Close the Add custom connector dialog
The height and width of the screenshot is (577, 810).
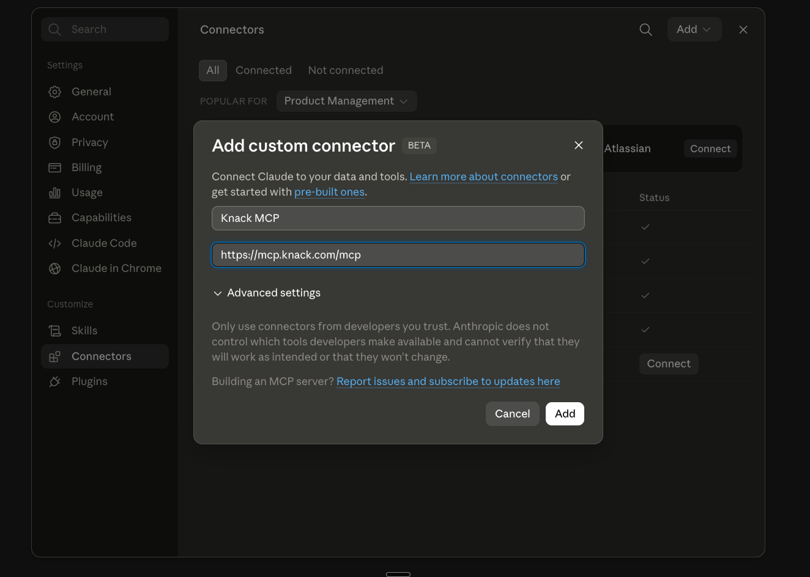click(579, 145)
